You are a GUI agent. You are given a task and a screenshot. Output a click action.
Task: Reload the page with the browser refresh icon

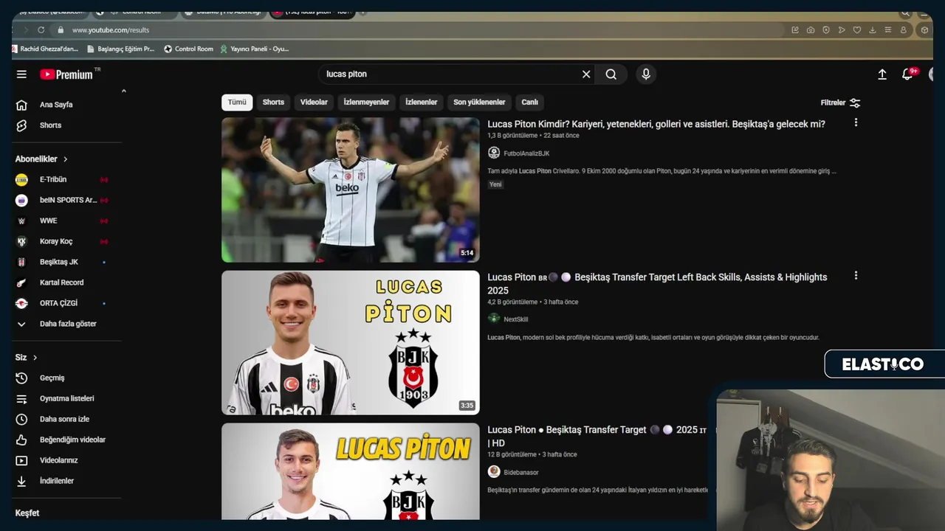[x=41, y=30]
